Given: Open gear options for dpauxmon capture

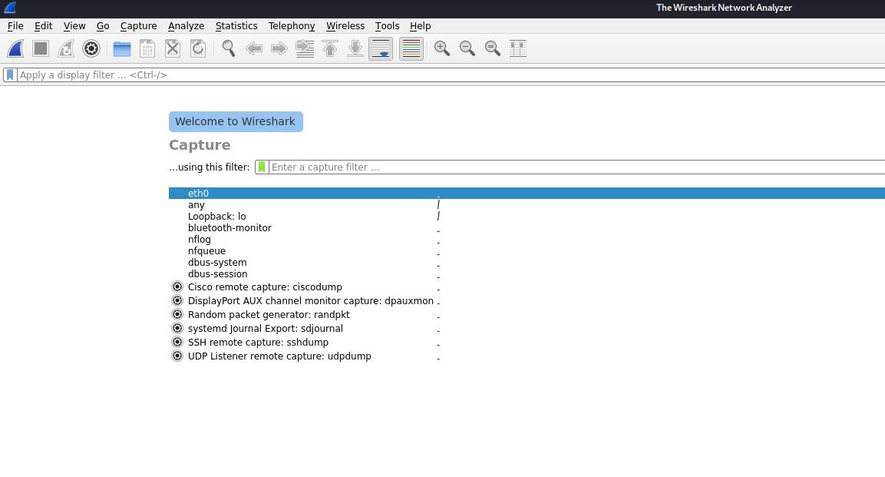Looking at the screenshot, I should pyautogui.click(x=177, y=301).
